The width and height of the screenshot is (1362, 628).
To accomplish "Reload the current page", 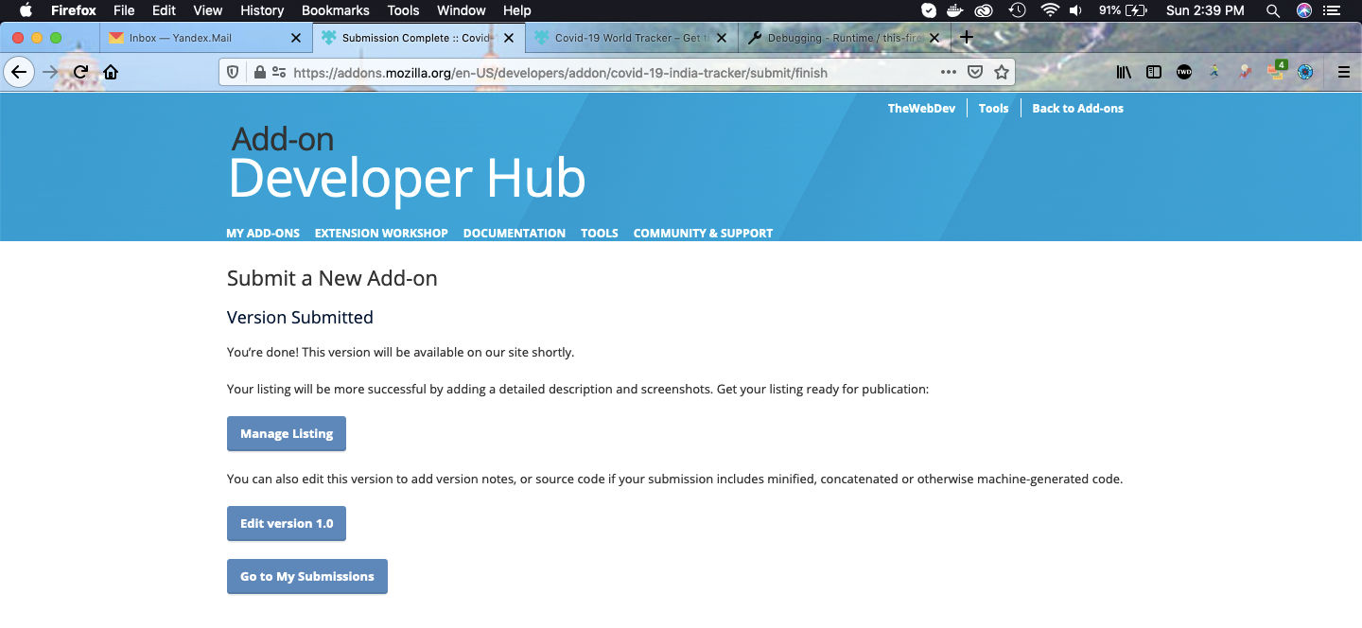I will [80, 72].
